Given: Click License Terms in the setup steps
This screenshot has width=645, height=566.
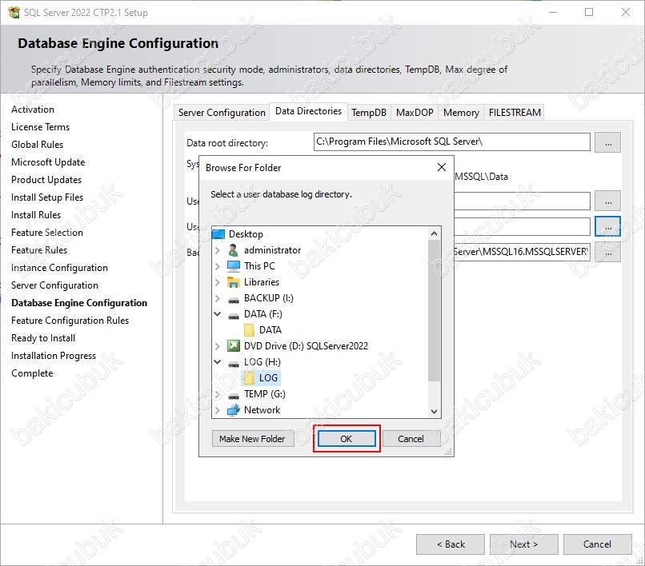Looking at the screenshot, I should tap(40, 127).
